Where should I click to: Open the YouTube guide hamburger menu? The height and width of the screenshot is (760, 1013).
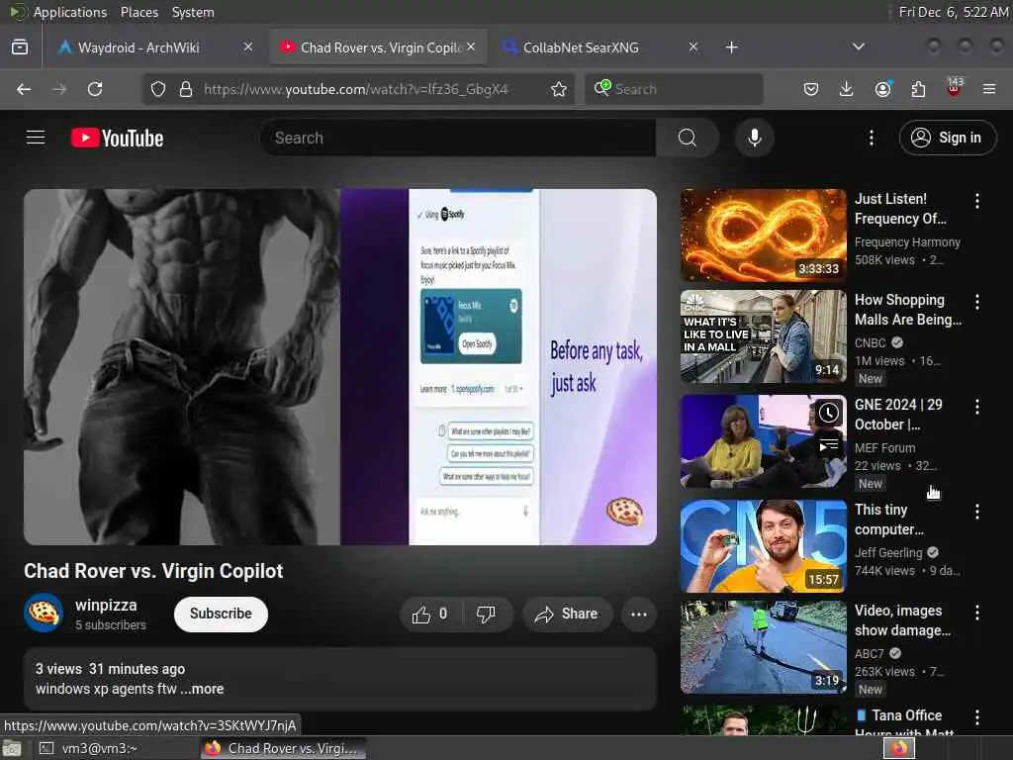(36, 138)
